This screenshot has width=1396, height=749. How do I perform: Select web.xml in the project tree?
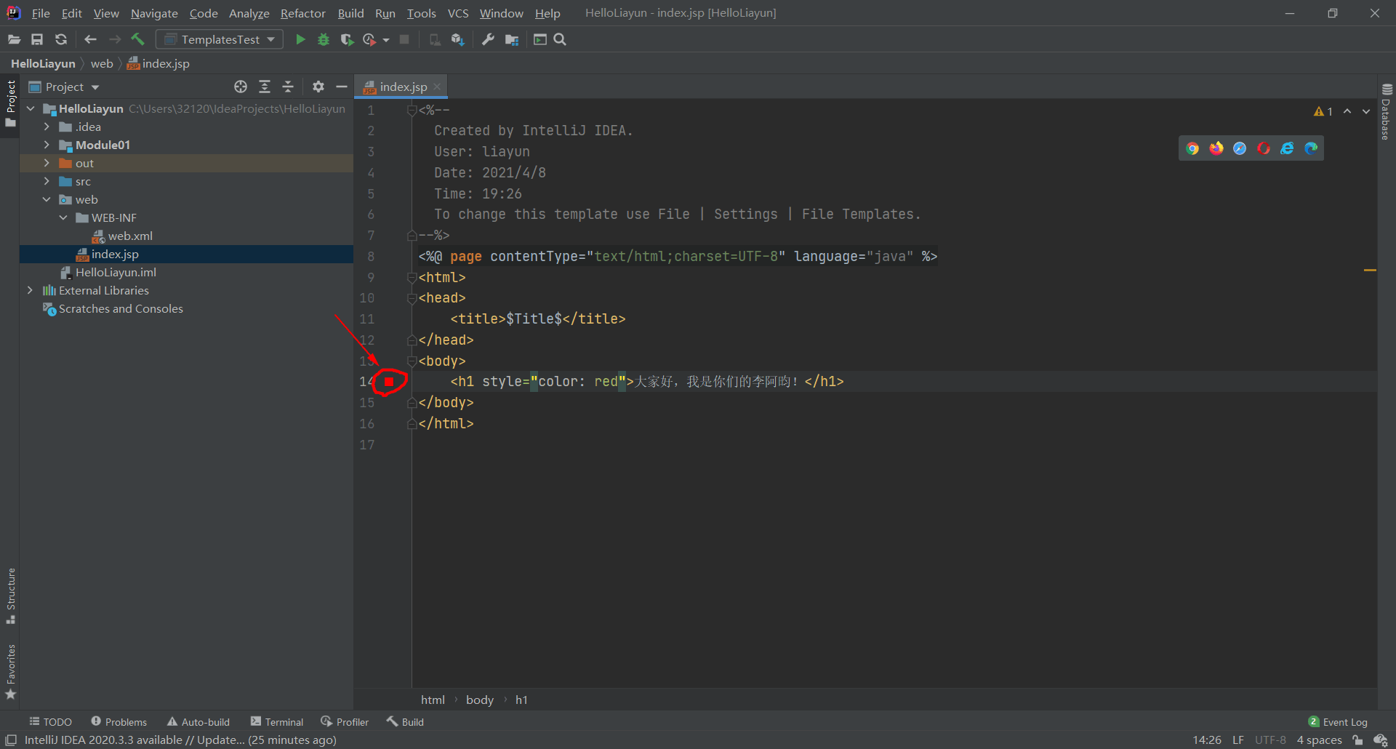(122, 236)
